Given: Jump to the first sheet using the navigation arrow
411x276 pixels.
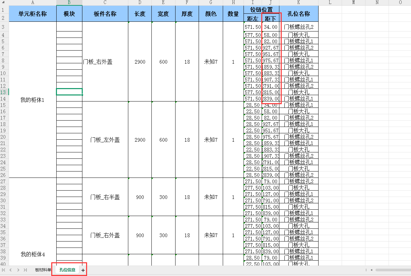Looking at the screenshot, I should pyautogui.click(x=4, y=270).
